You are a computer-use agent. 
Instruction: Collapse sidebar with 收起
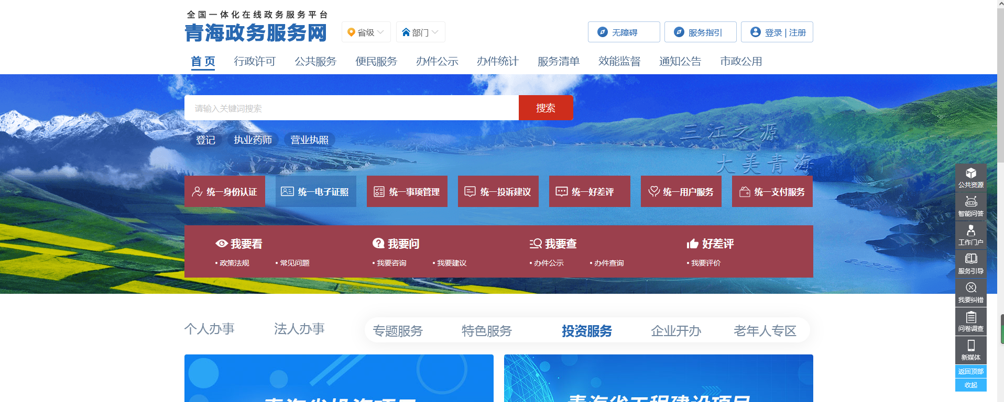click(x=970, y=385)
